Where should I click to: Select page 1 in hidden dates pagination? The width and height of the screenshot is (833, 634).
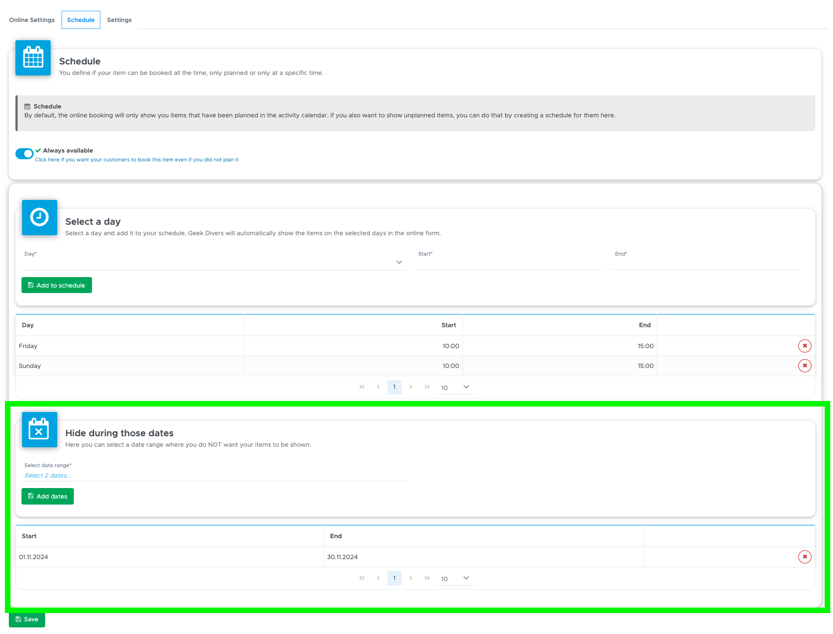coord(394,578)
